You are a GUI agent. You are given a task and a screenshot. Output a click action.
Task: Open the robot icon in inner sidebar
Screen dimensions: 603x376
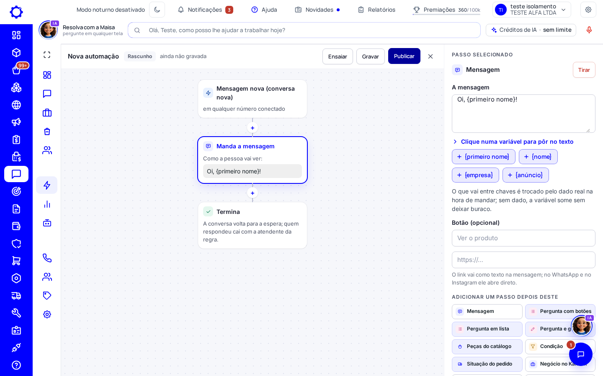(47, 223)
